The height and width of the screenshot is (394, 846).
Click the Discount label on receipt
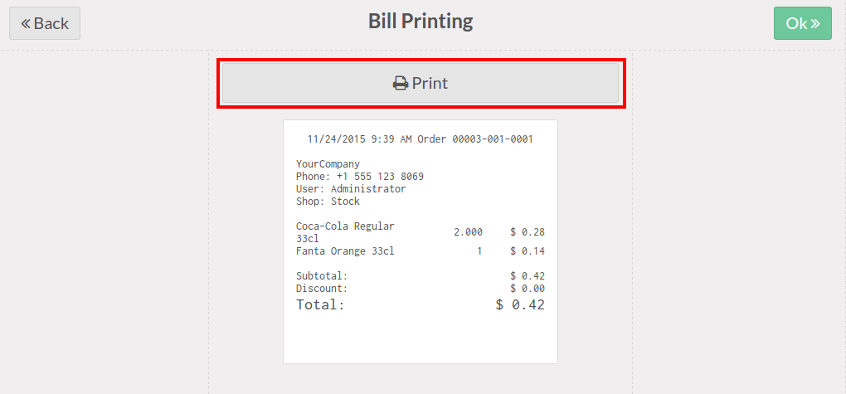(321, 289)
